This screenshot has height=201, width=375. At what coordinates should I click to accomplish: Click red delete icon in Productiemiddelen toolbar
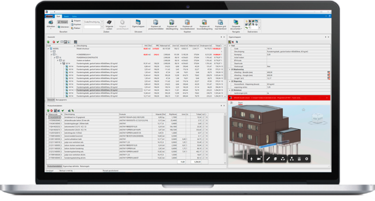51,111
